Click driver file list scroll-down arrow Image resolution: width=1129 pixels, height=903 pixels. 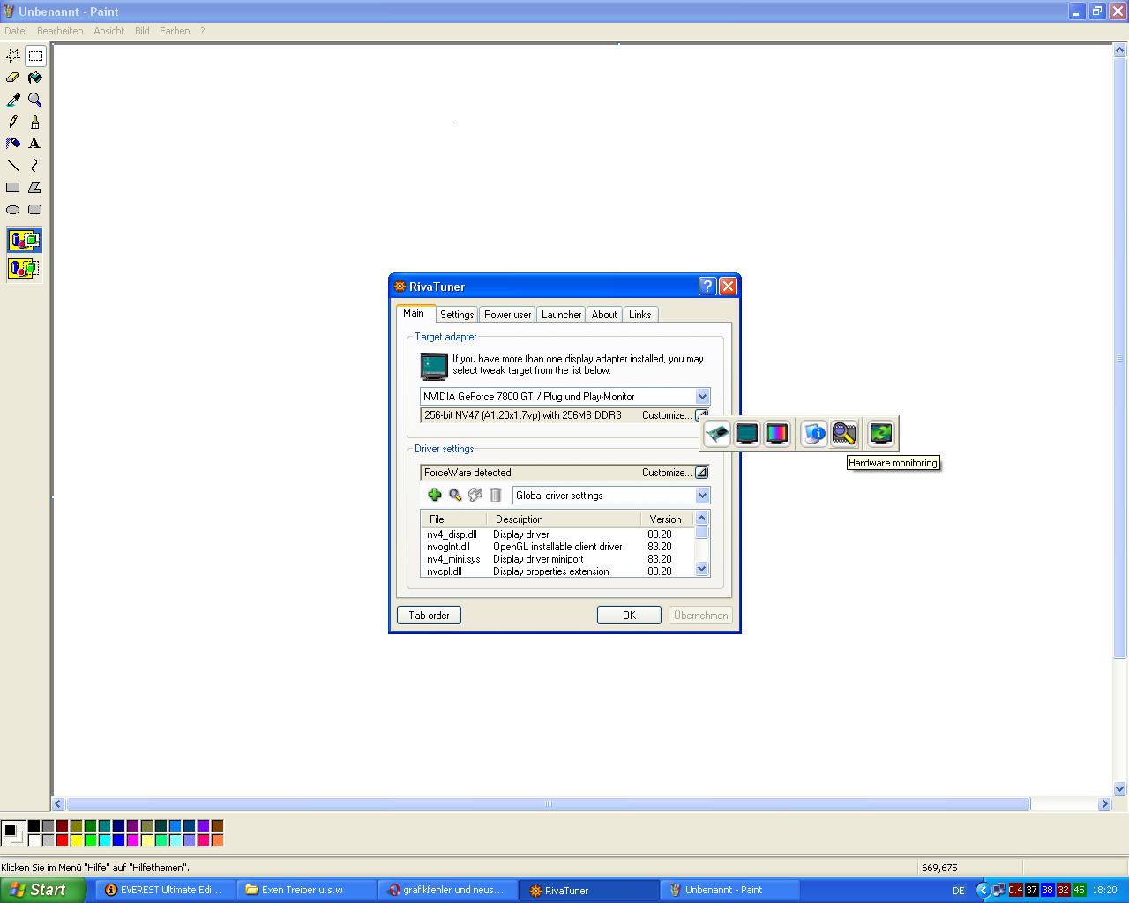click(x=702, y=570)
